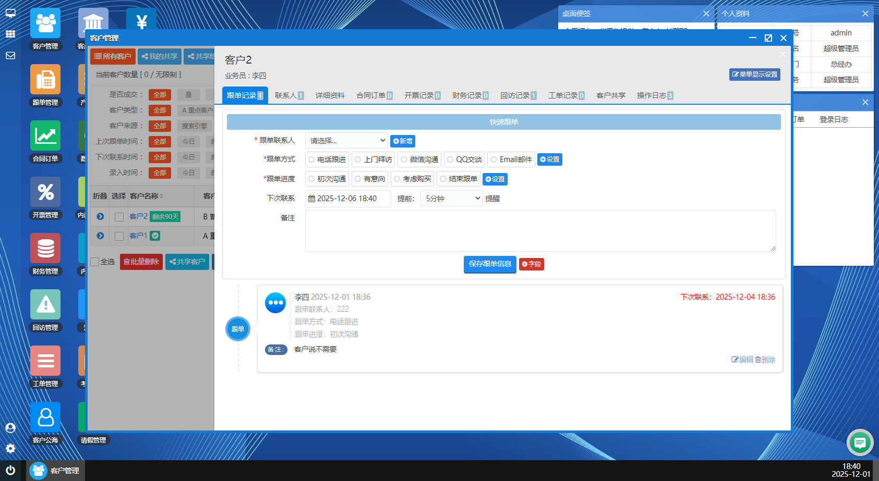Open the 回访管理 warning icon
Image resolution: width=879 pixels, height=481 pixels.
pos(45,305)
